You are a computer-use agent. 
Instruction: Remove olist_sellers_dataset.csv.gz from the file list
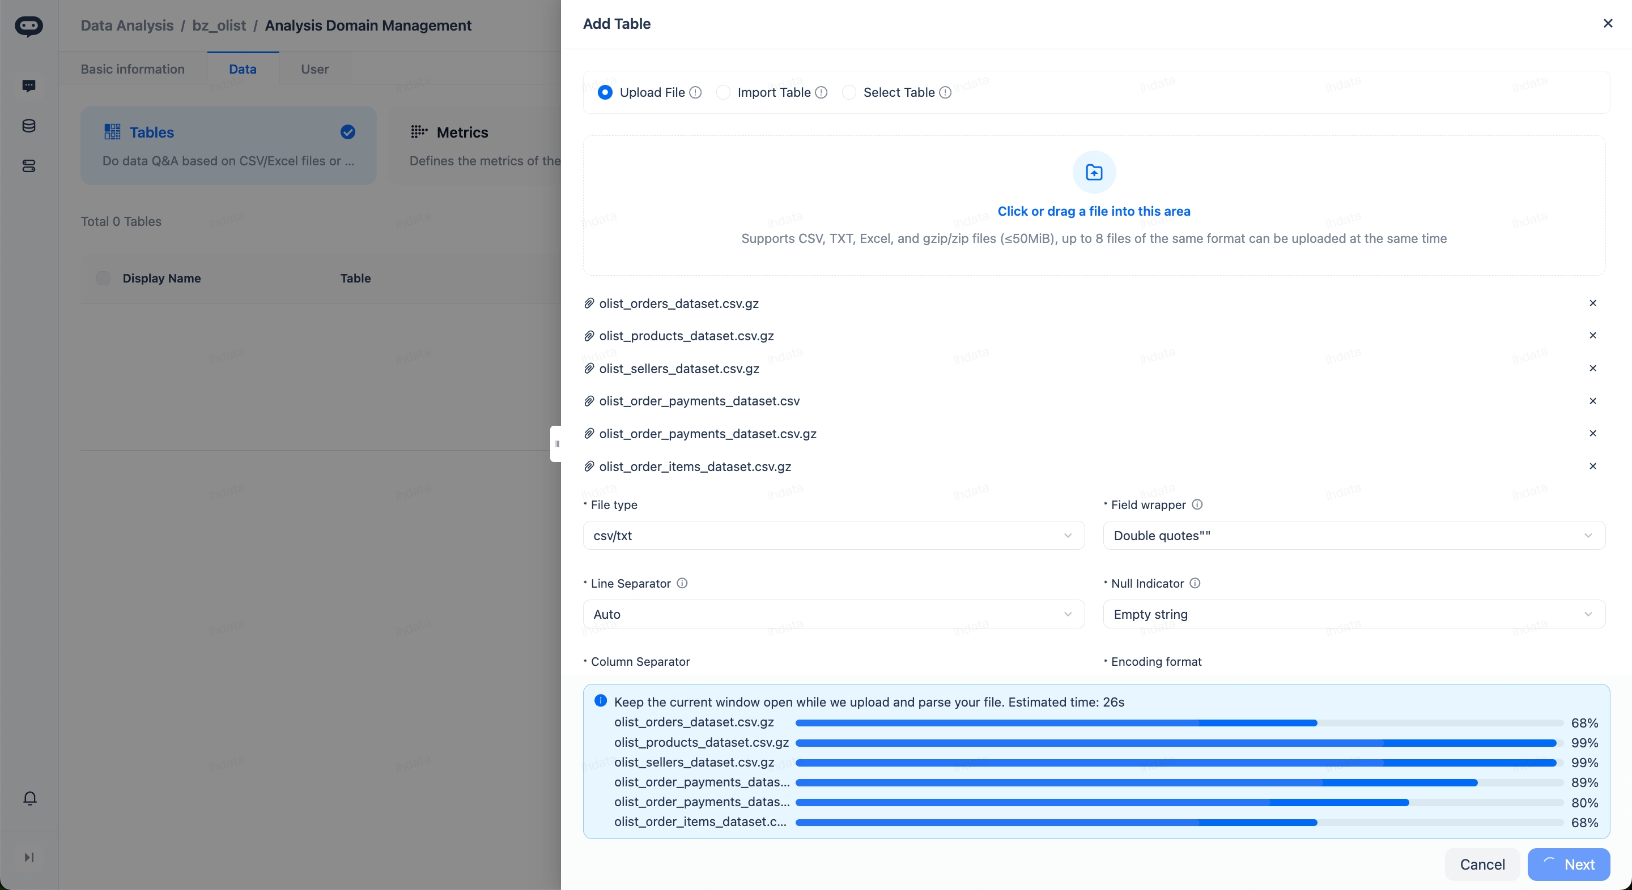point(1593,369)
